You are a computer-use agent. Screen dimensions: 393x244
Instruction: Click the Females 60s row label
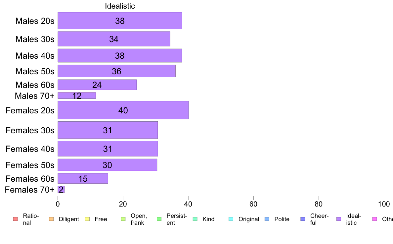point(30,179)
